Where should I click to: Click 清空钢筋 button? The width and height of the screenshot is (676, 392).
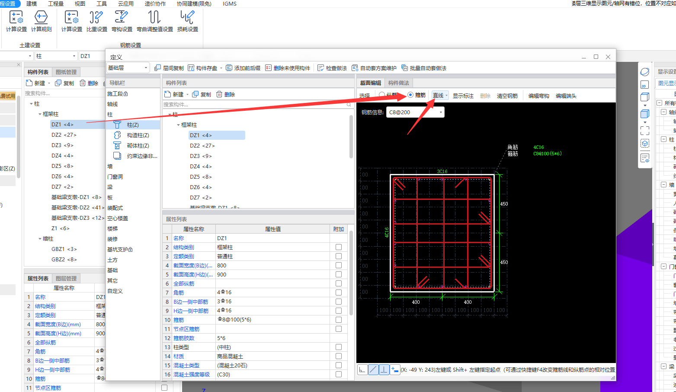point(507,96)
